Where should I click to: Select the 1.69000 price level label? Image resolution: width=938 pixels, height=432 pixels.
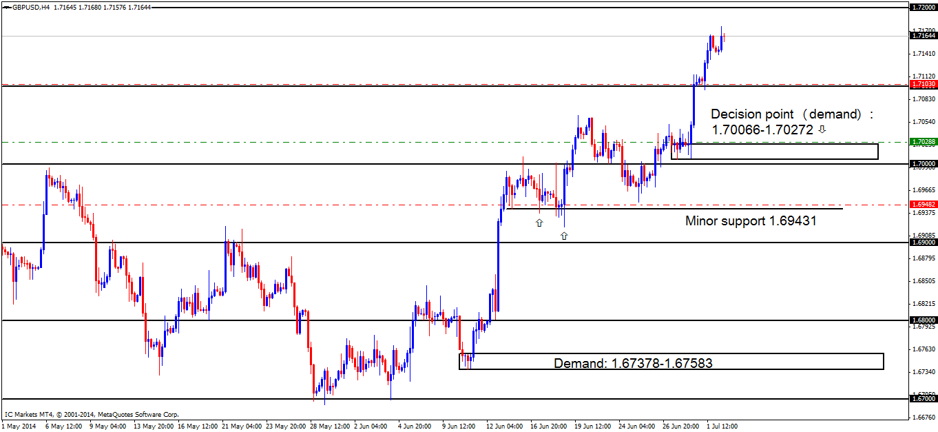pos(923,243)
